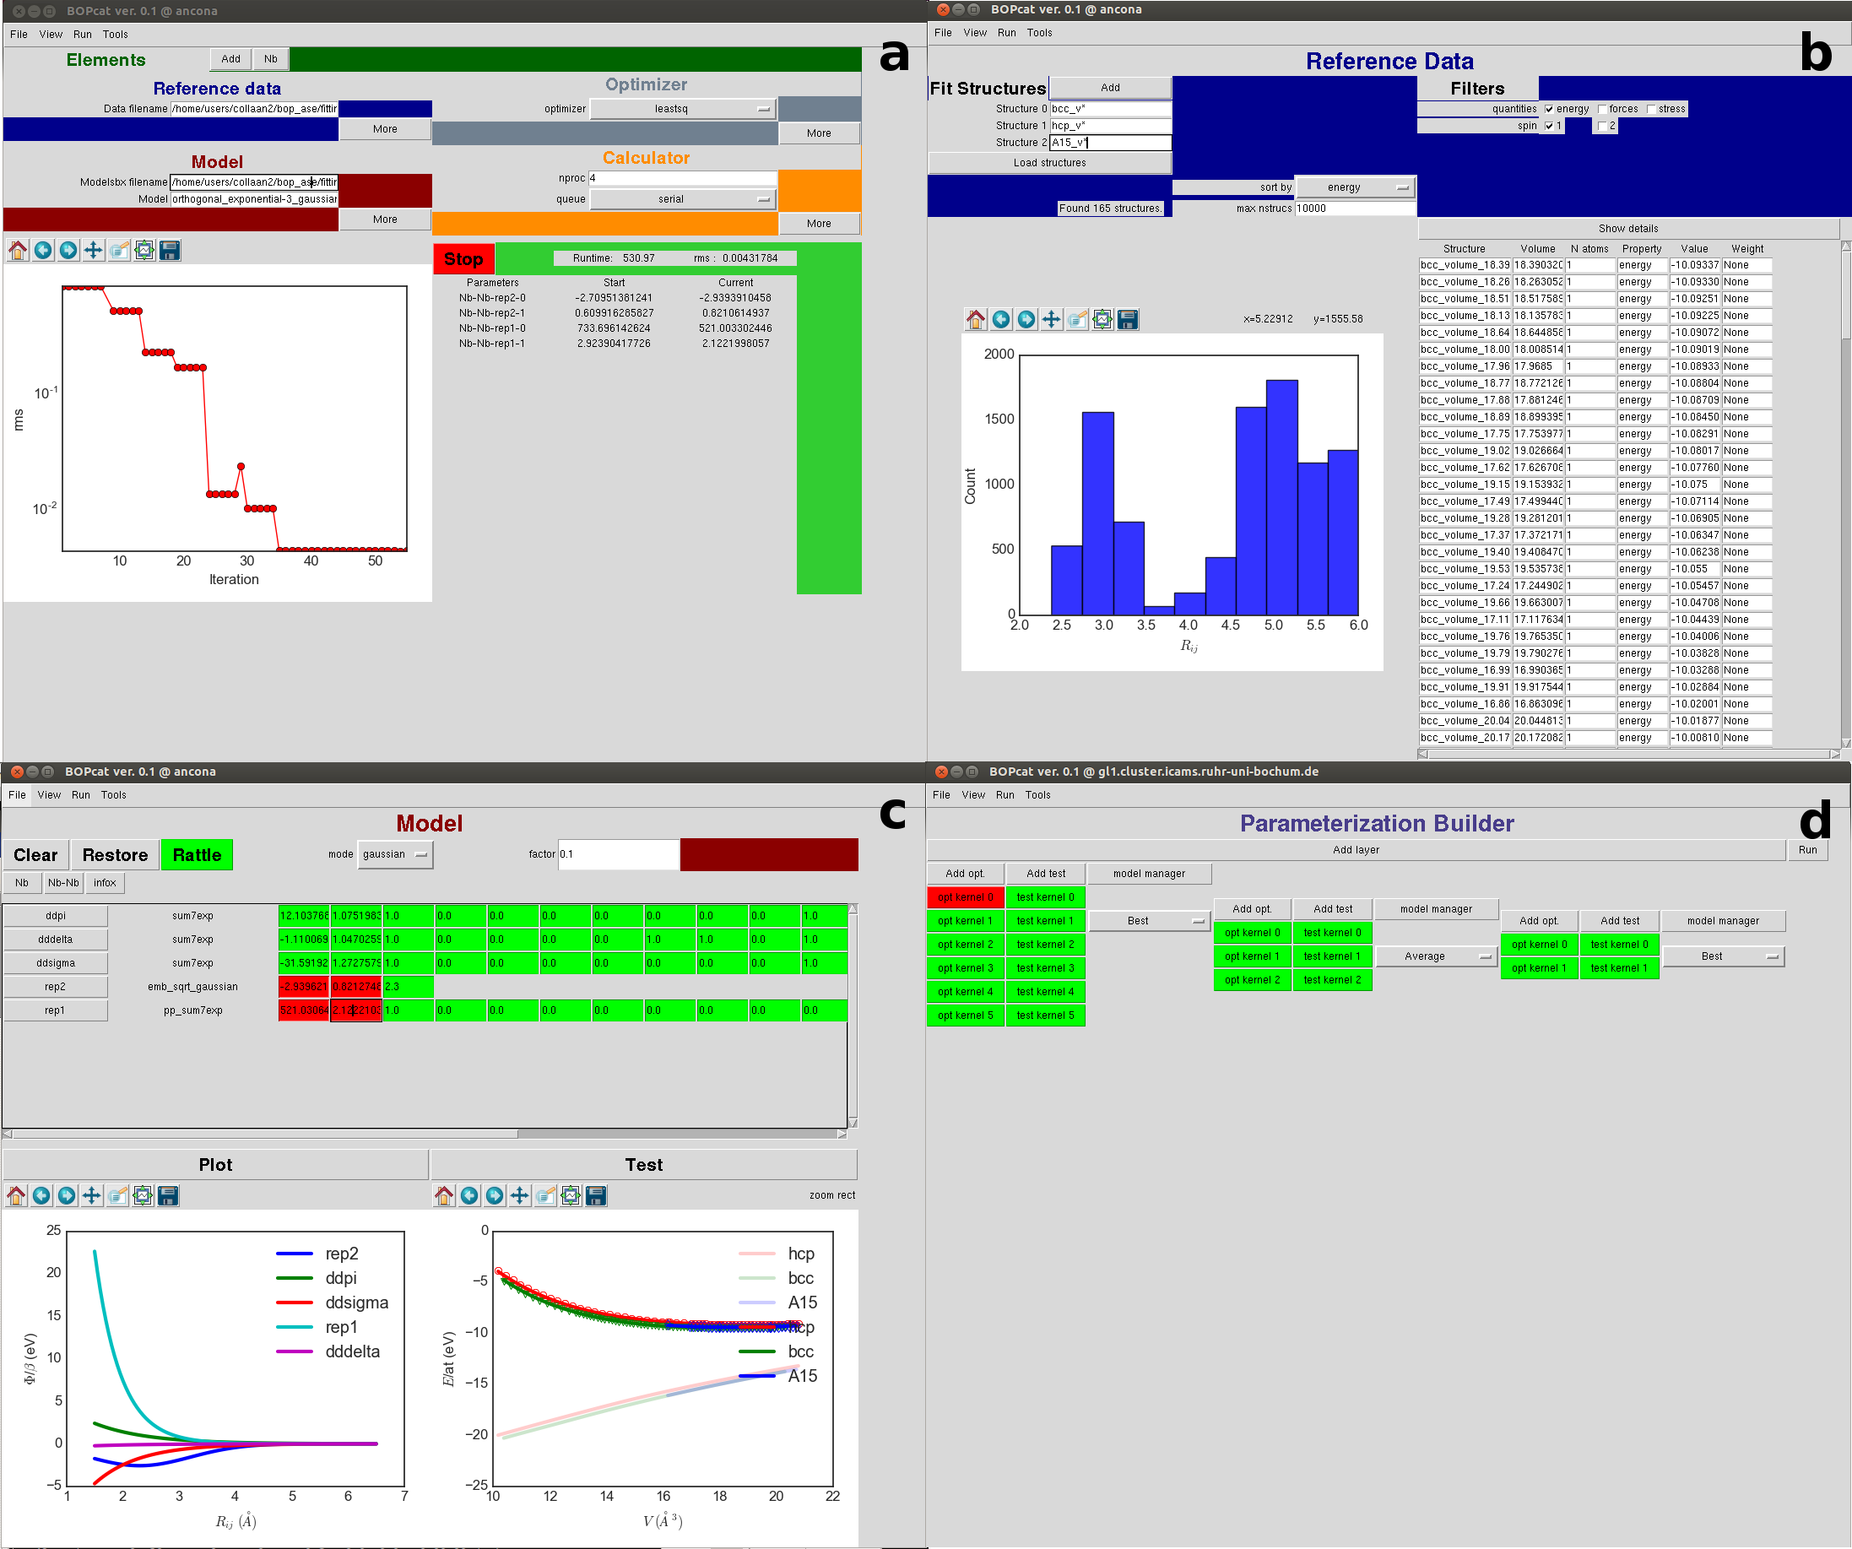
Task: Select the Zoom-to-rectangle icon above the histogram in window b
Action: click(x=1077, y=319)
